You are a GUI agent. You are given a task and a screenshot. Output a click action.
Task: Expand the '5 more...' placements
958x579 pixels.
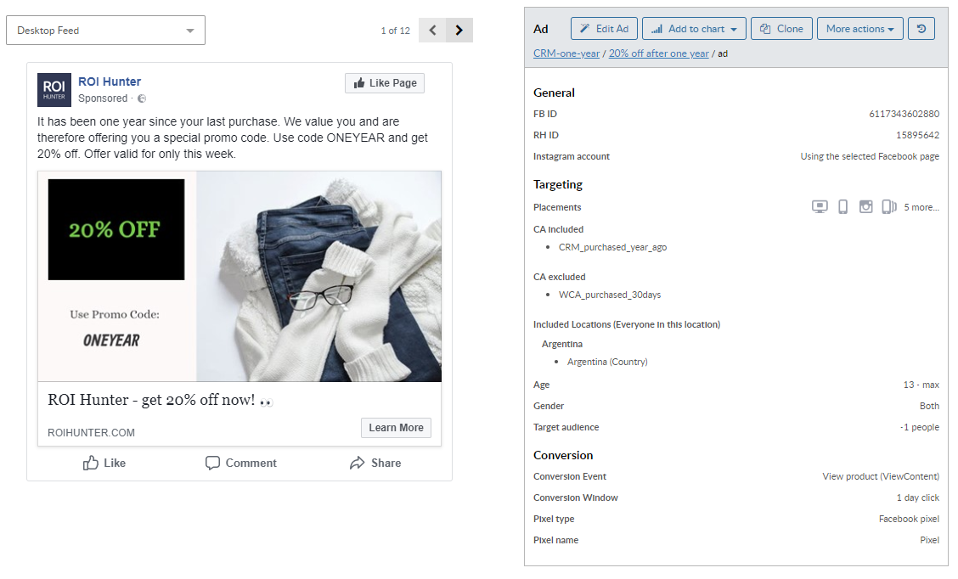tap(921, 208)
